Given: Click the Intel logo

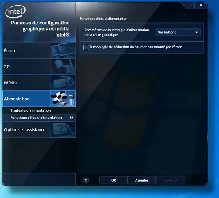Looking at the screenshot, I should 15,11.
